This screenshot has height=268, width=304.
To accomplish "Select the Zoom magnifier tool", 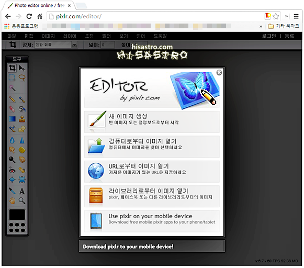I will point(22,200).
